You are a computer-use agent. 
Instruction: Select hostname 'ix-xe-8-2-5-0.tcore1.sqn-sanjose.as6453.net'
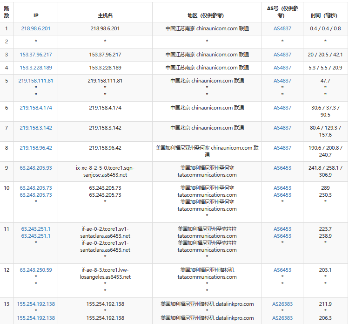point(105,172)
